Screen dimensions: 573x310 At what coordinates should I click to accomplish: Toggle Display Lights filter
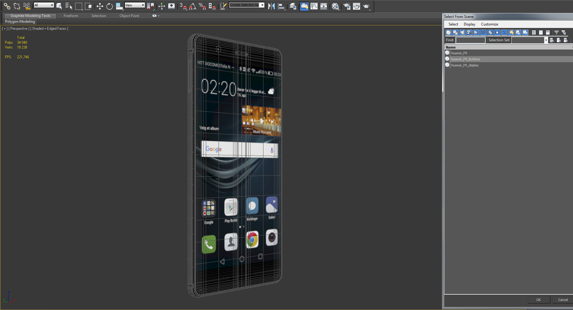point(463,33)
